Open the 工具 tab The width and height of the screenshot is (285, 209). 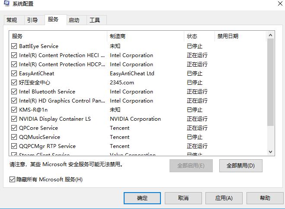[95, 20]
